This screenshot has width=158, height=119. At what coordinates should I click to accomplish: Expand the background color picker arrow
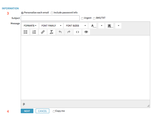click(x=118, y=26)
